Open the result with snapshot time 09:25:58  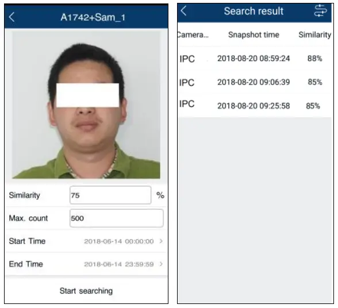pyautogui.click(x=254, y=106)
